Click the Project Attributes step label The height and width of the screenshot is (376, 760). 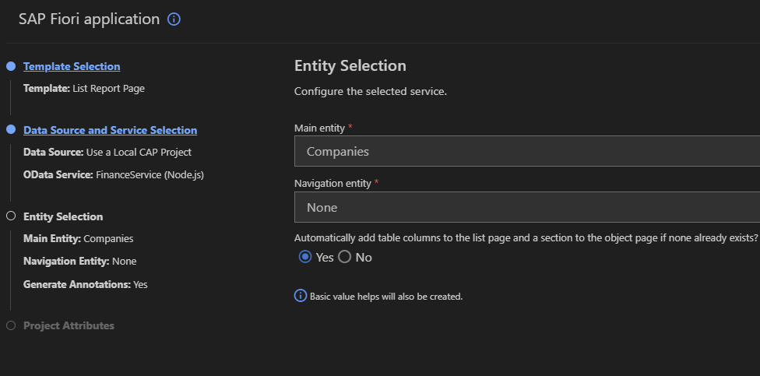(x=69, y=325)
